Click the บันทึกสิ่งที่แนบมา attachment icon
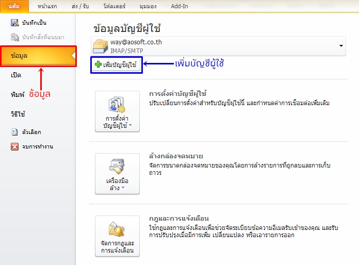 14,37
